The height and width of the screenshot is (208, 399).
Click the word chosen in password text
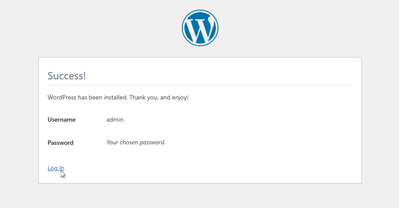[x=129, y=142]
